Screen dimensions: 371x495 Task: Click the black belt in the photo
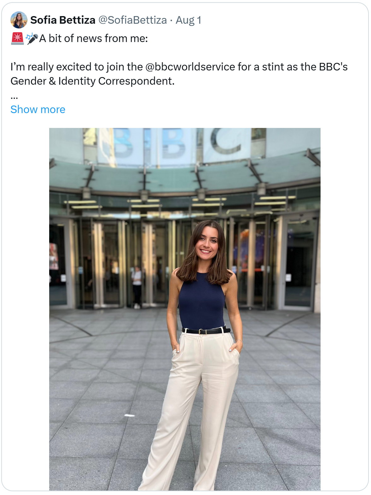pos(206,331)
